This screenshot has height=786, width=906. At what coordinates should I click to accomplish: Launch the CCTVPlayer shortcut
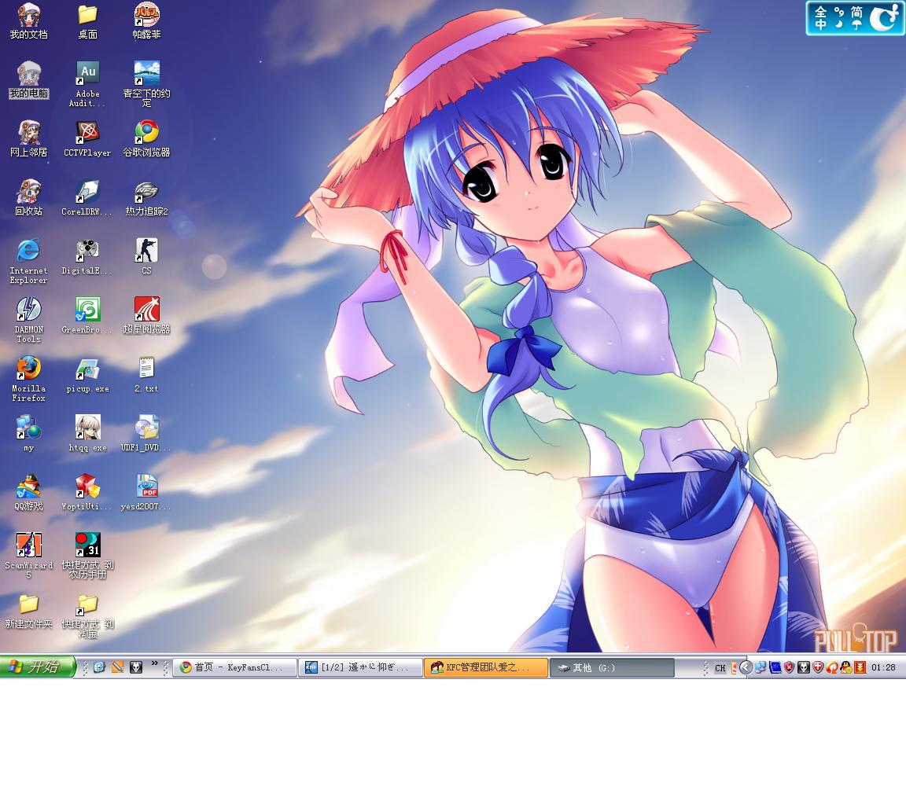[88, 139]
